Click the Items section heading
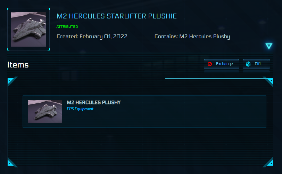 18,65
